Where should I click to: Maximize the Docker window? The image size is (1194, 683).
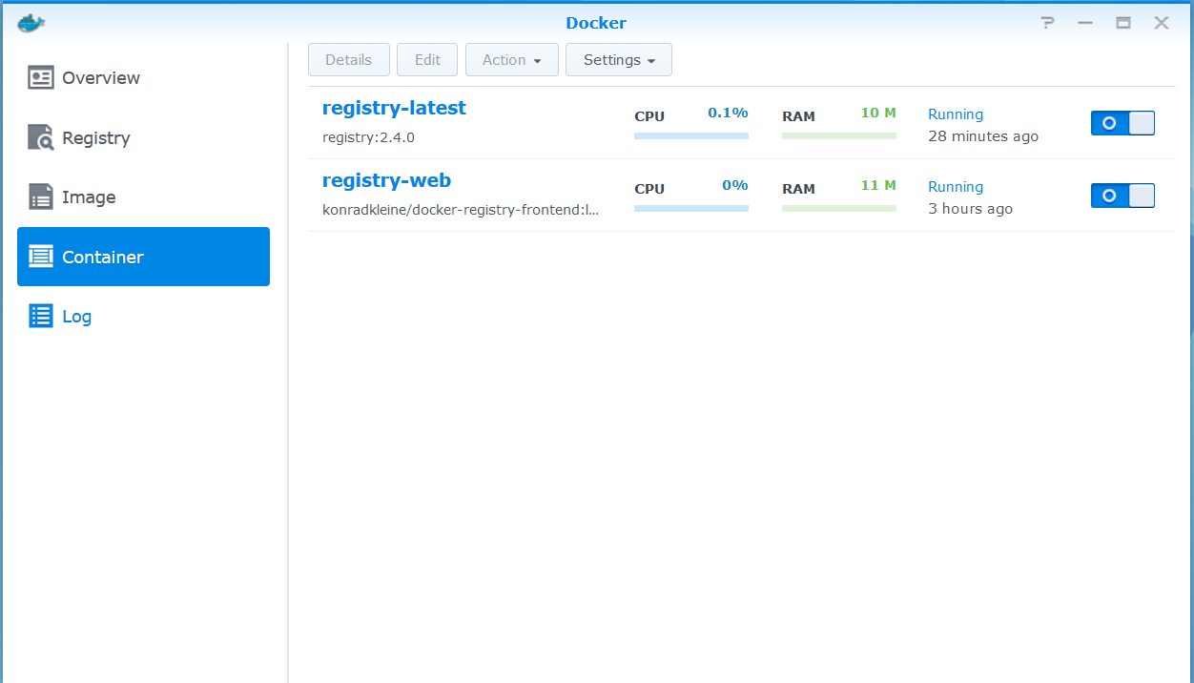point(1123,23)
